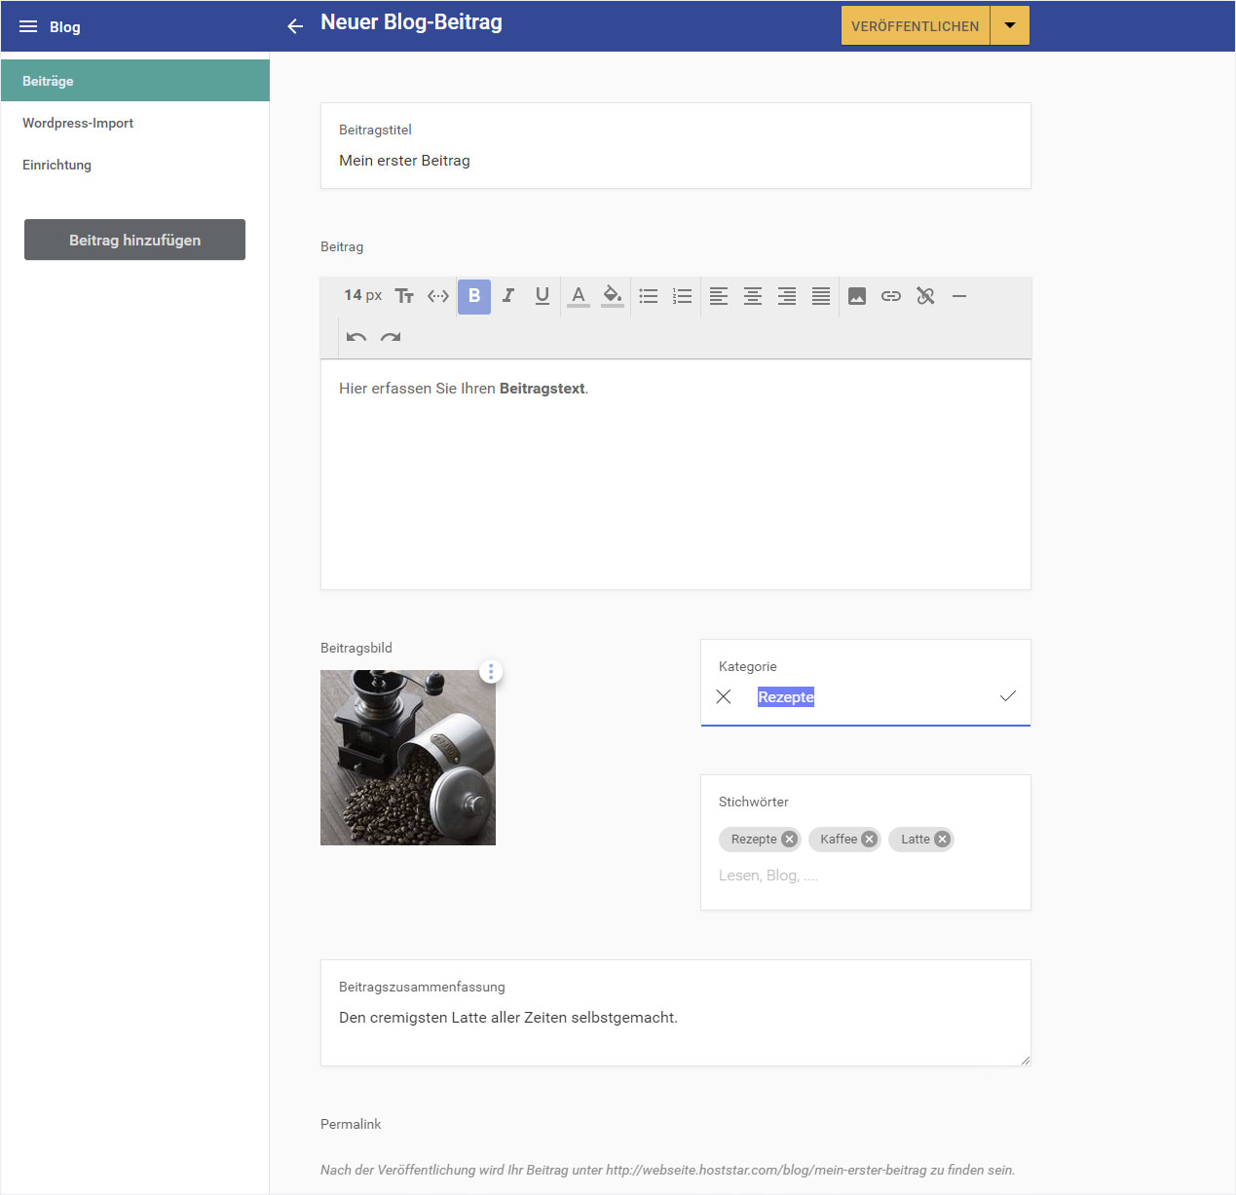1236x1195 pixels.
Task: Insert a numbered list
Action: pos(683,296)
